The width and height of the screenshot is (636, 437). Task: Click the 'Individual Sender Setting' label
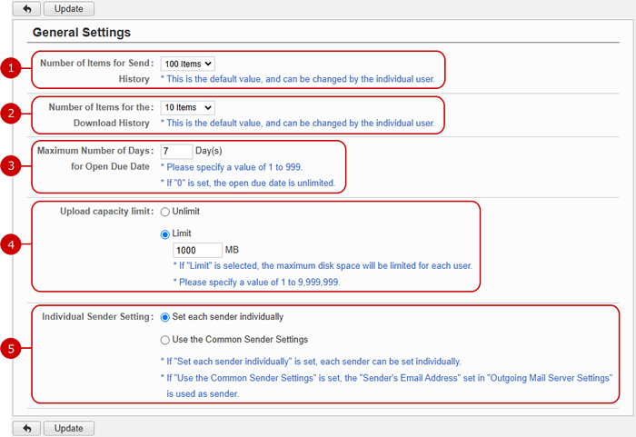pos(98,316)
